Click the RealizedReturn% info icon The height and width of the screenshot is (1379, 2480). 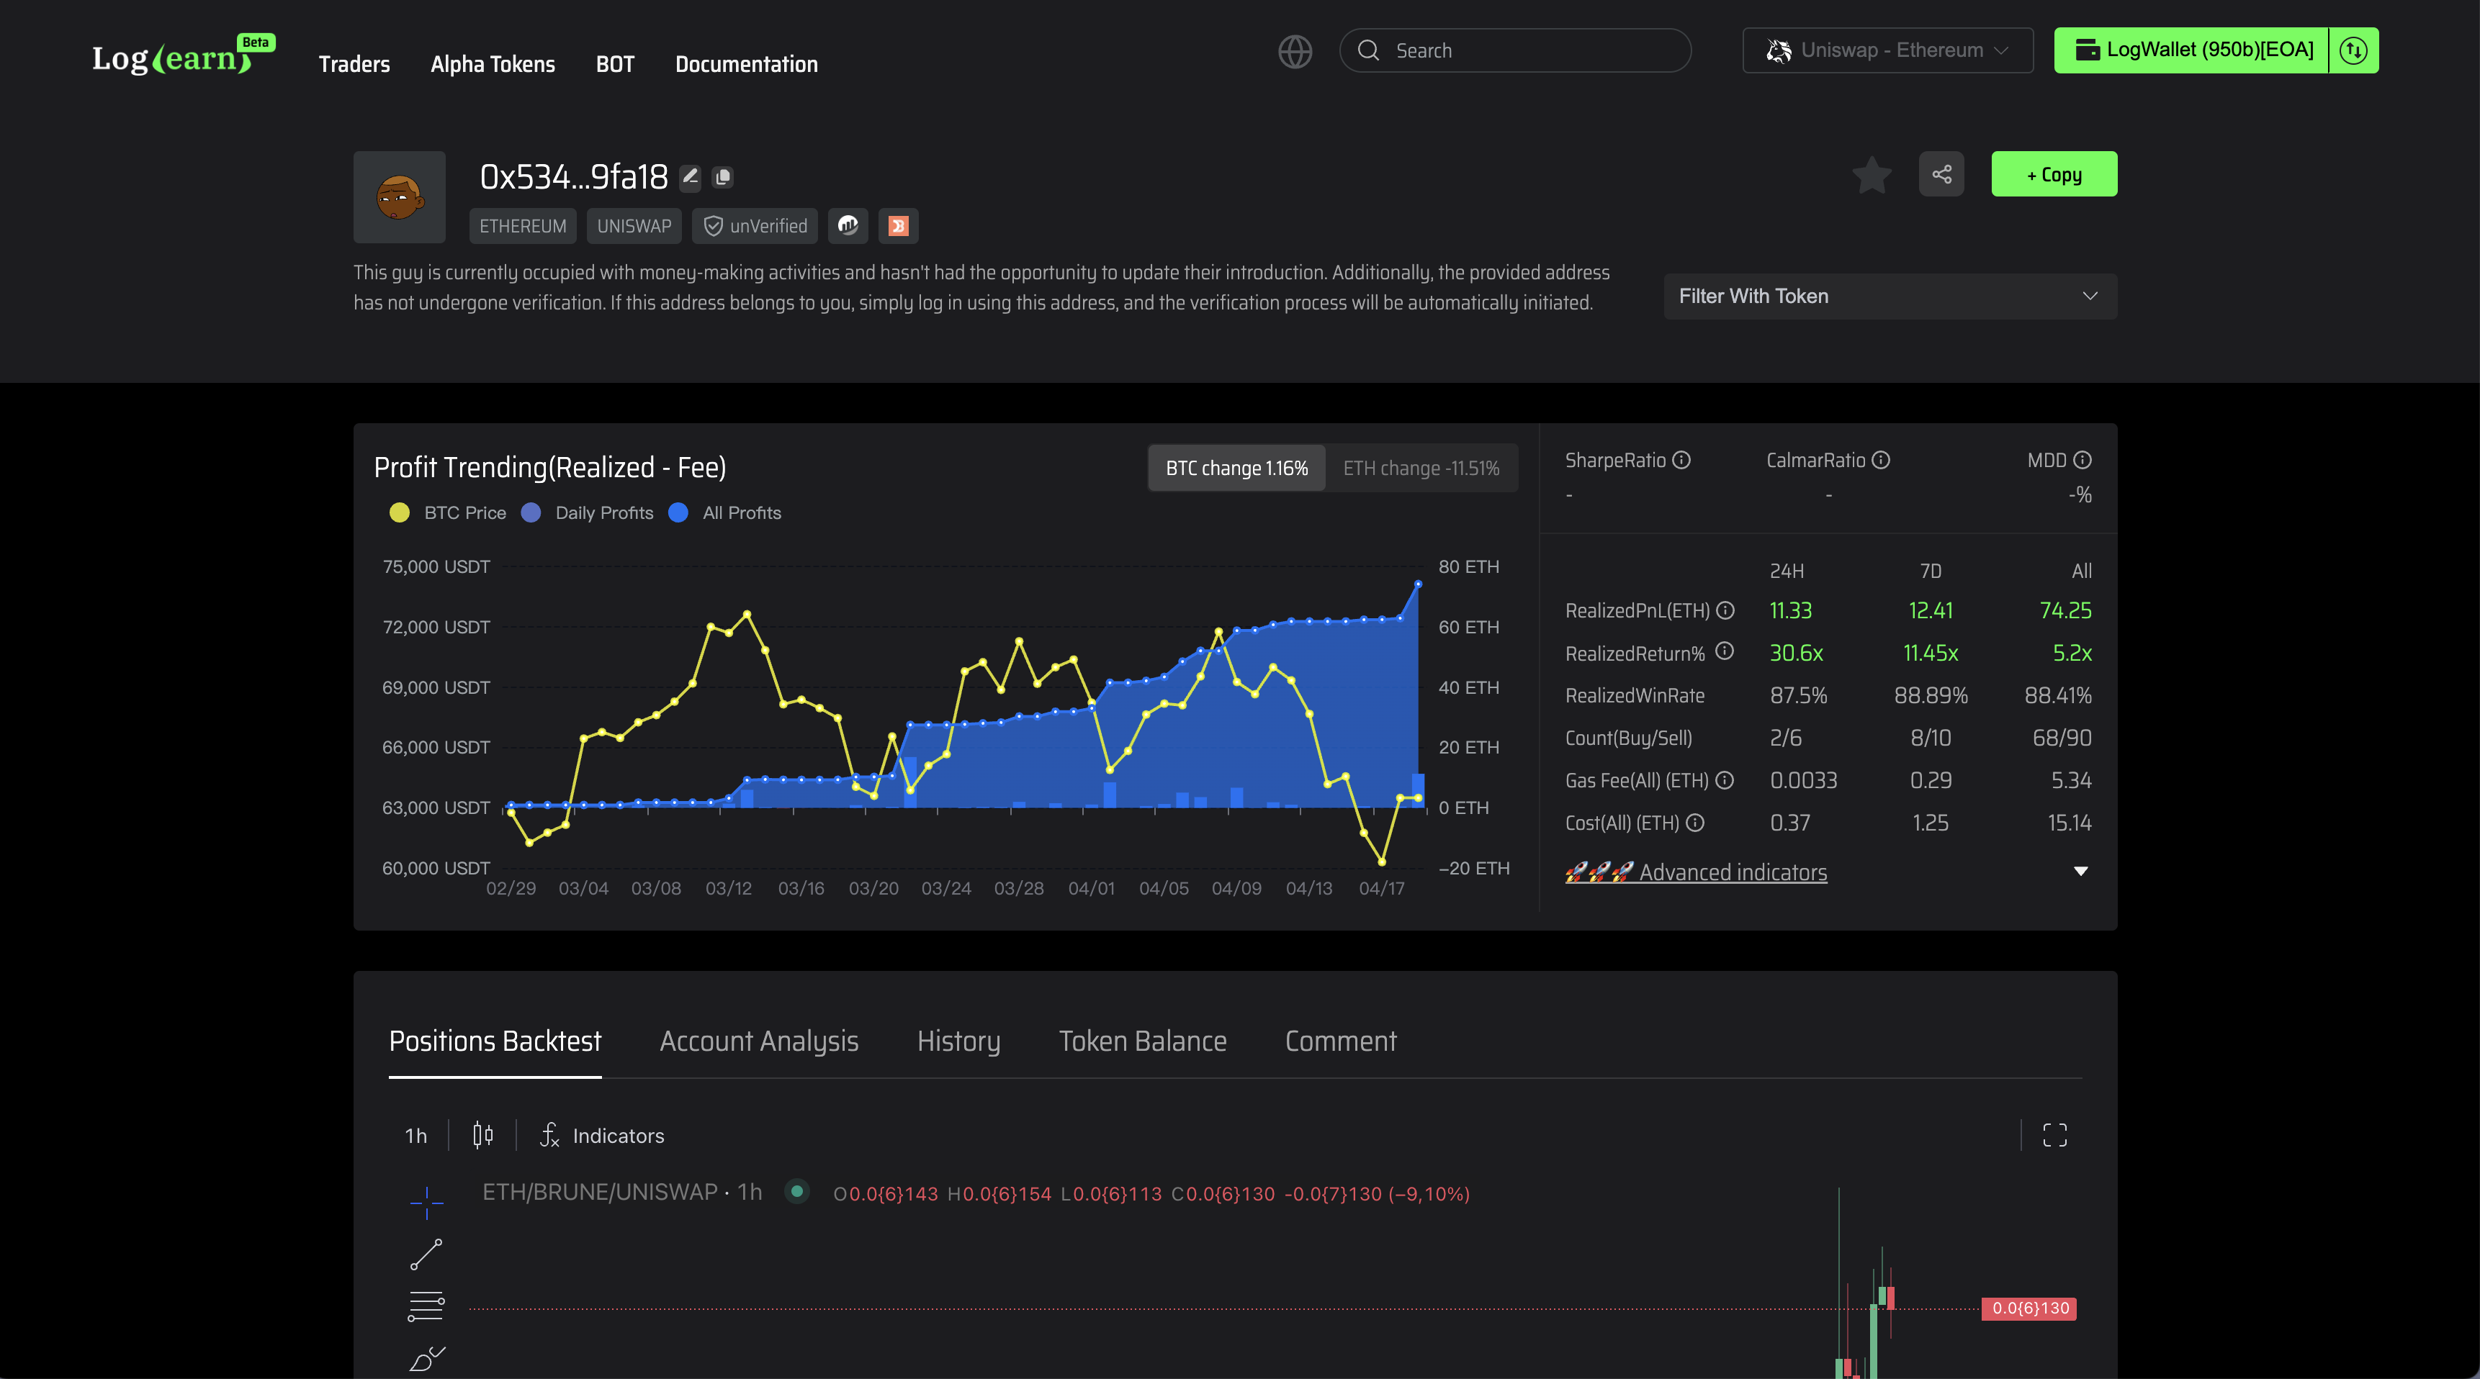1724,651
